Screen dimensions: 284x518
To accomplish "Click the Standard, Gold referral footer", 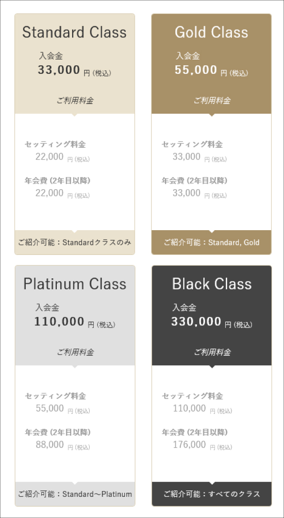I will [211, 242].
